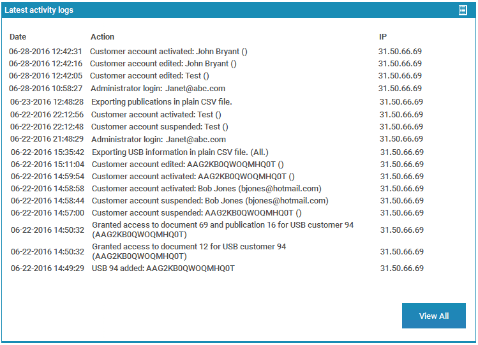Viewport: 478px width, 345px height.
Task: Click 'Customer account activated: Bob Jones' entry
Action: (x=206, y=189)
